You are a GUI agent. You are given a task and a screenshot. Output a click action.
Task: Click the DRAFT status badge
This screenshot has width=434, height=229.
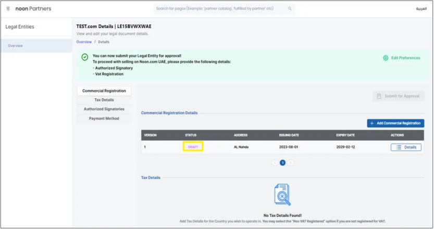click(193, 147)
